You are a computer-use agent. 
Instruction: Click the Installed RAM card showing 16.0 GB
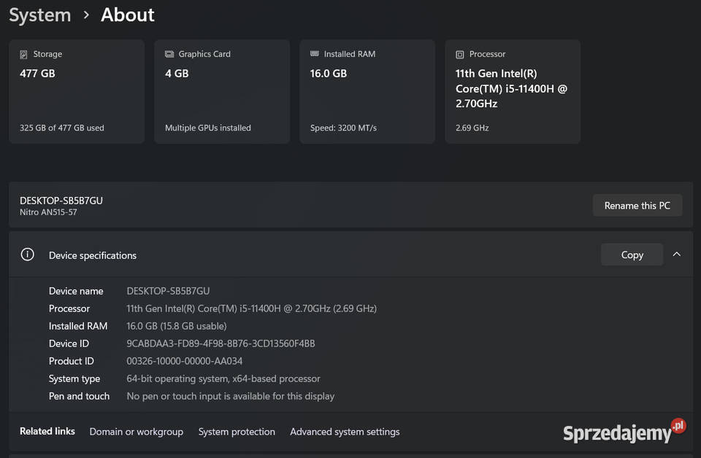(367, 91)
